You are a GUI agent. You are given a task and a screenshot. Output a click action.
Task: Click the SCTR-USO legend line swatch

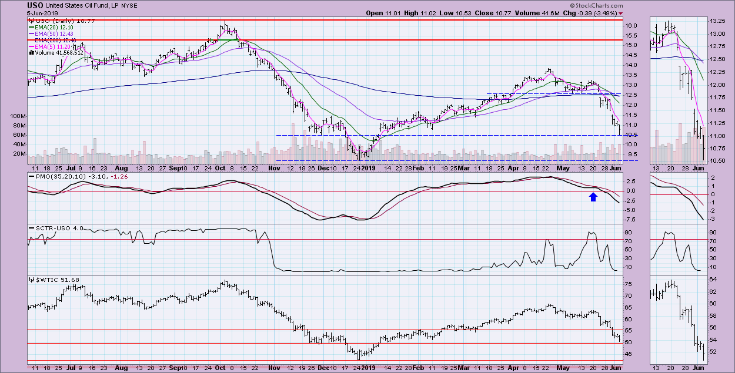(x=32, y=228)
